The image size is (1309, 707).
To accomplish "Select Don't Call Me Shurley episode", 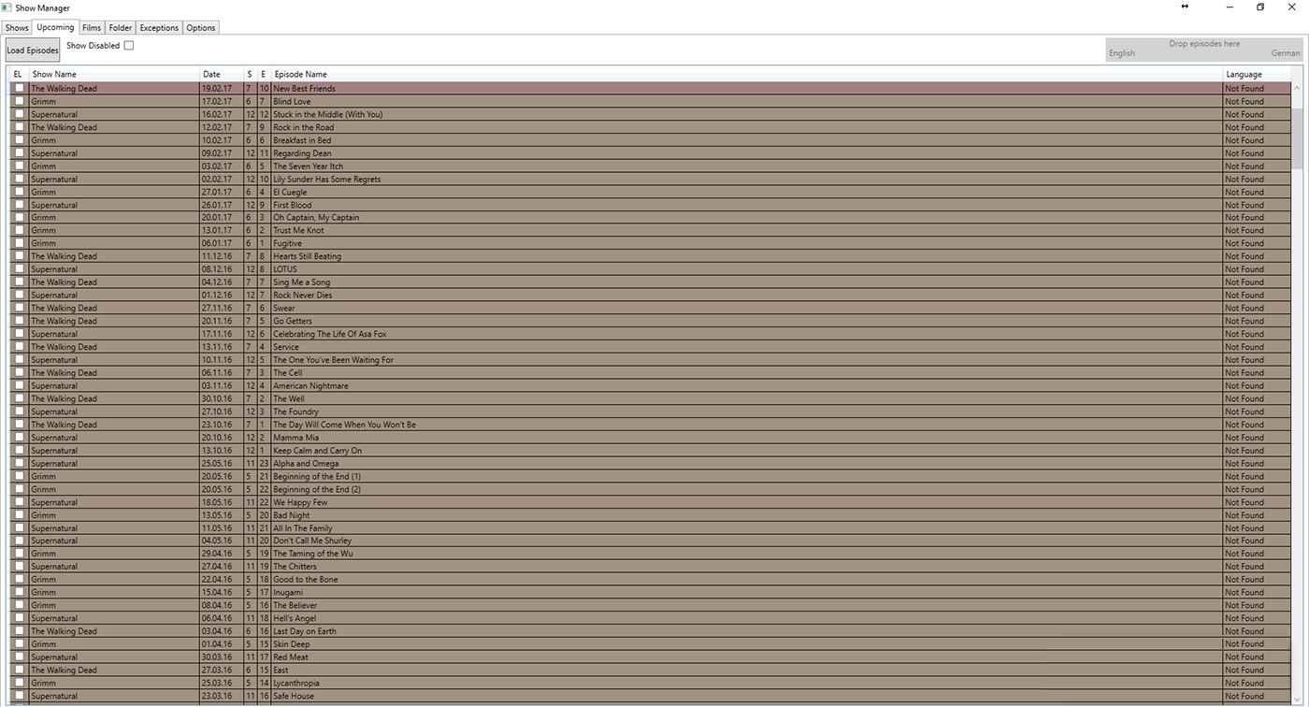I will 312,541.
